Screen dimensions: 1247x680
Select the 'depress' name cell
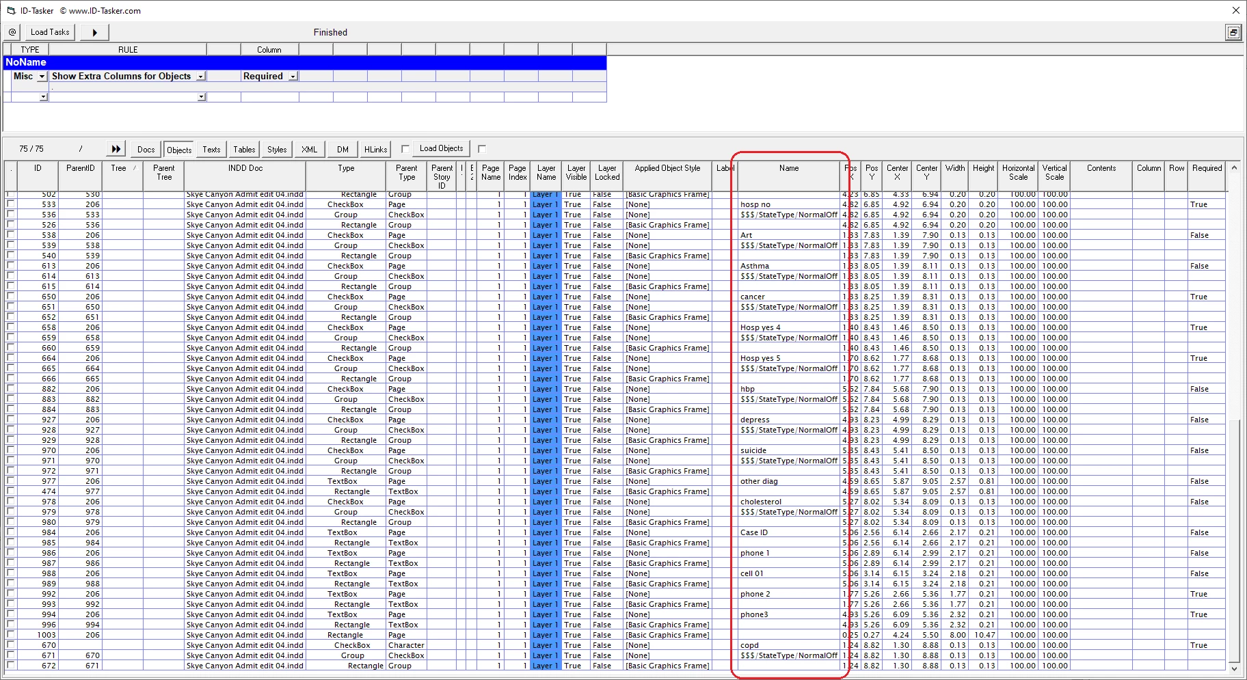coord(789,420)
